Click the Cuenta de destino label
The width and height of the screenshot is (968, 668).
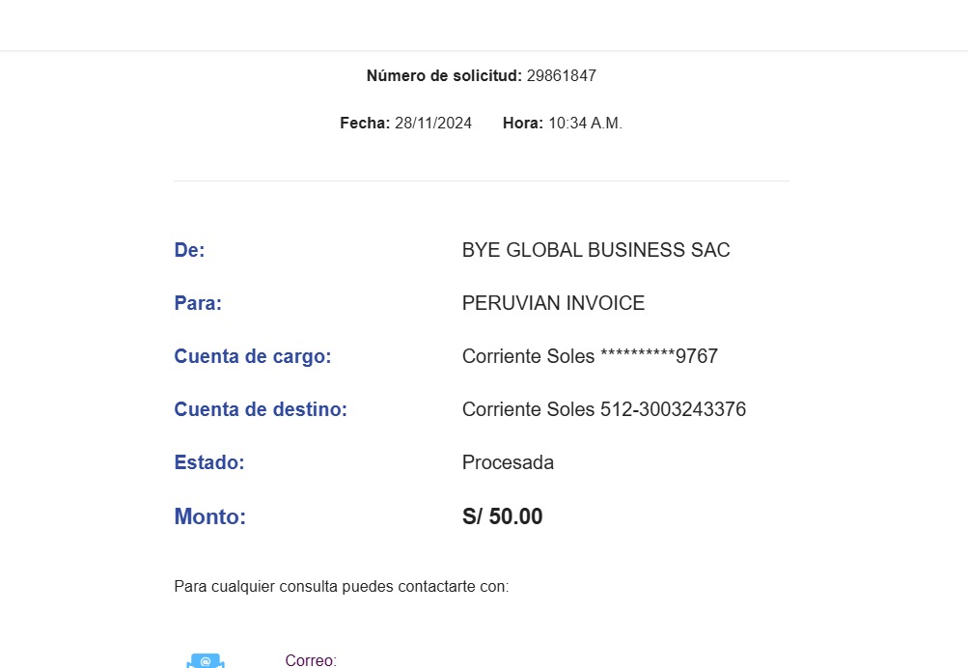coord(260,409)
